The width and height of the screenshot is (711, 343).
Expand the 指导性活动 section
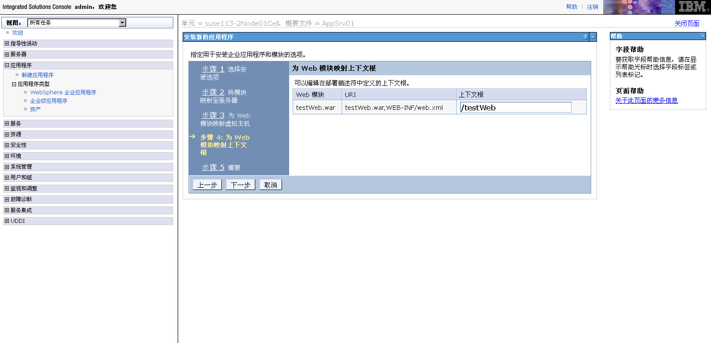point(7,44)
